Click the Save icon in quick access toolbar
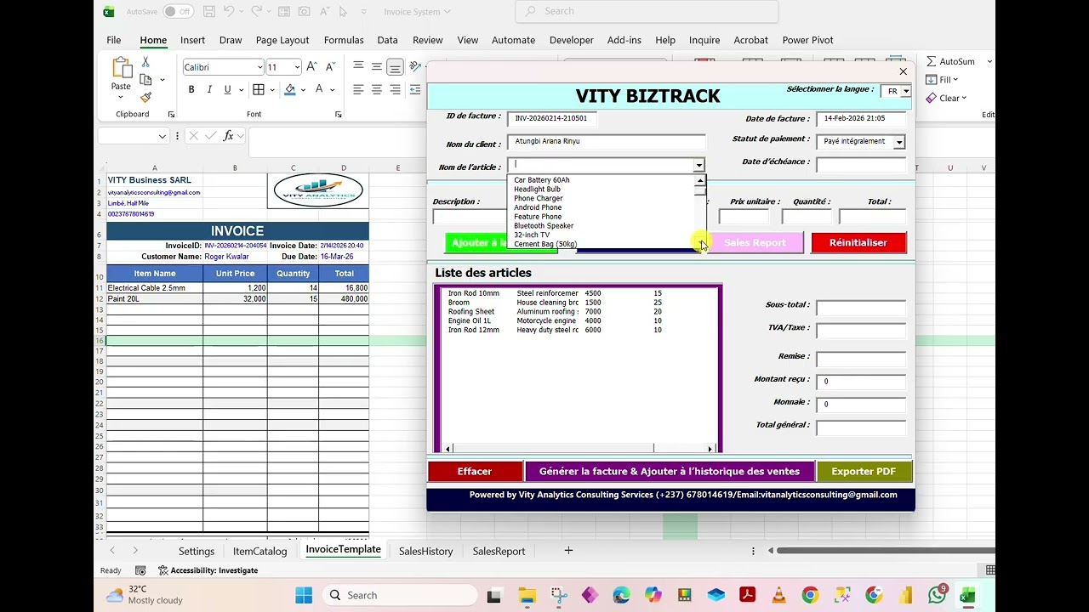The width and height of the screenshot is (1089, 612). click(x=209, y=12)
